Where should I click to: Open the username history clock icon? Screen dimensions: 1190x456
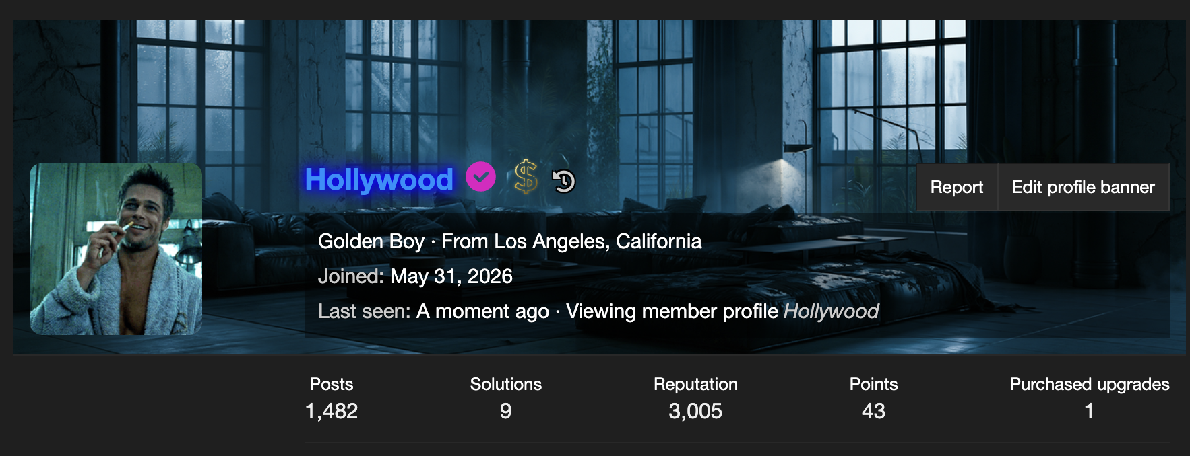coord(563,180)
